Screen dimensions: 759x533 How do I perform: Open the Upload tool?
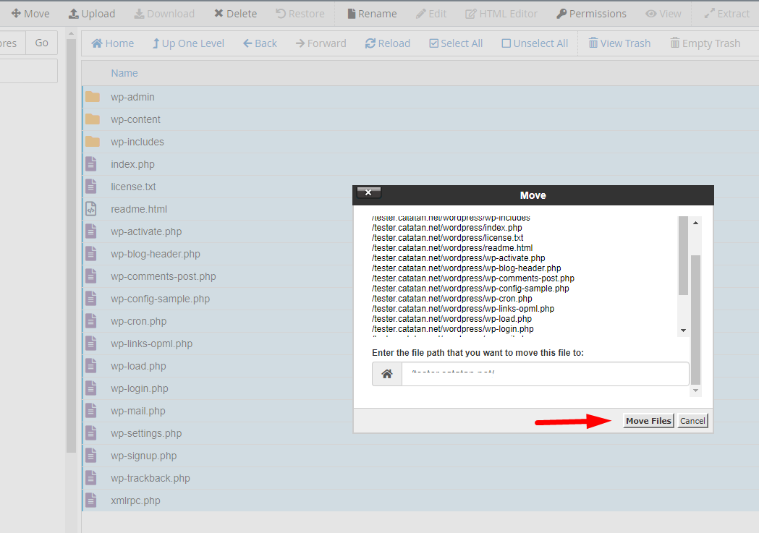tap(91, 14)
